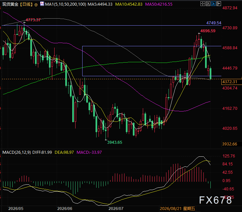Click the 4696.59 high price marker
The width and height of the screenshot is (242, 212).
[208, 31]
